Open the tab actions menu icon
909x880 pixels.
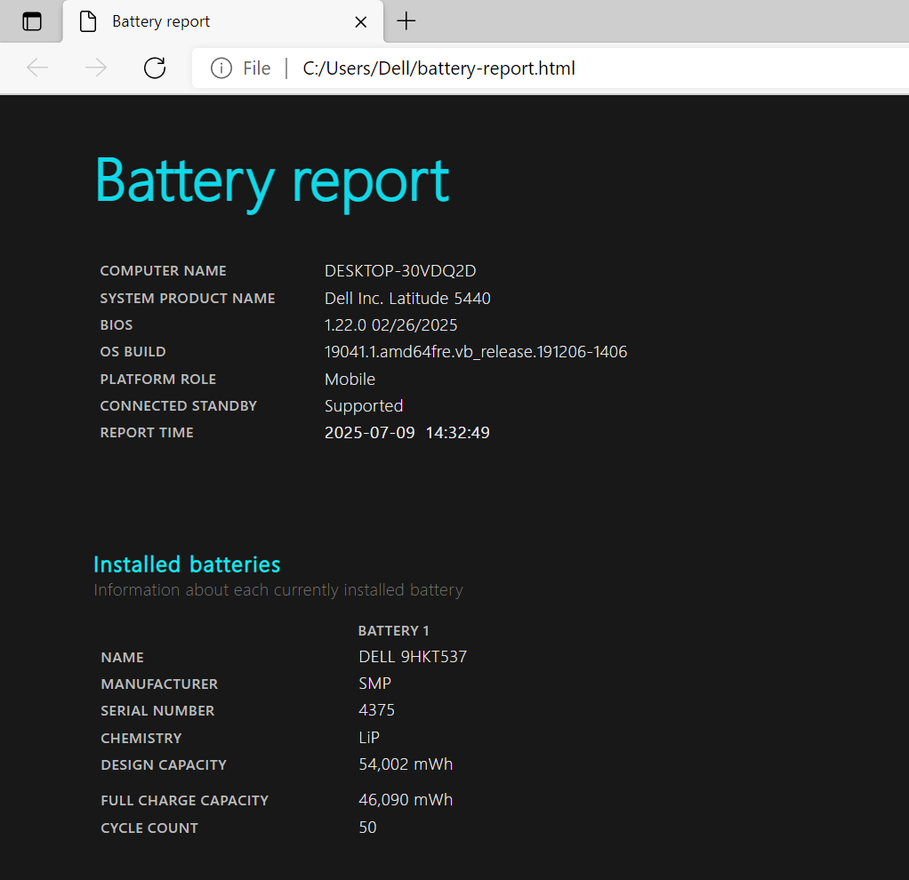pyautogui.click(x=32, y=21)
